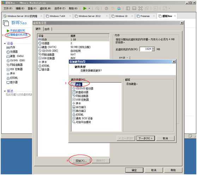The image size is (197, 175).
Task: Select USB 控制器 in wizard hardware types
Action: 80,100
